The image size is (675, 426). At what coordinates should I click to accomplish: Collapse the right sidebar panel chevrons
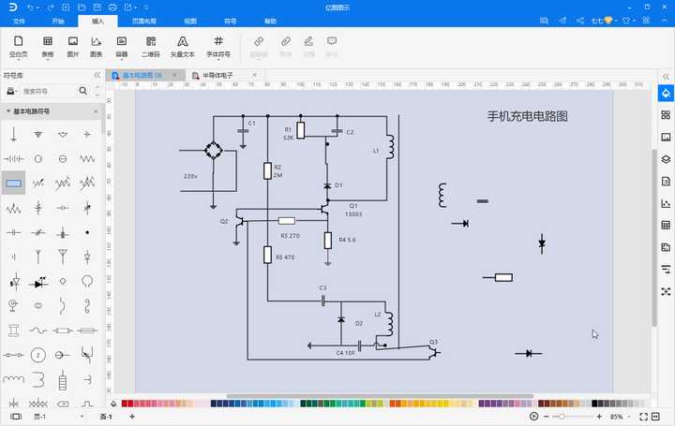pyautogui.click(x=666, y=77)
